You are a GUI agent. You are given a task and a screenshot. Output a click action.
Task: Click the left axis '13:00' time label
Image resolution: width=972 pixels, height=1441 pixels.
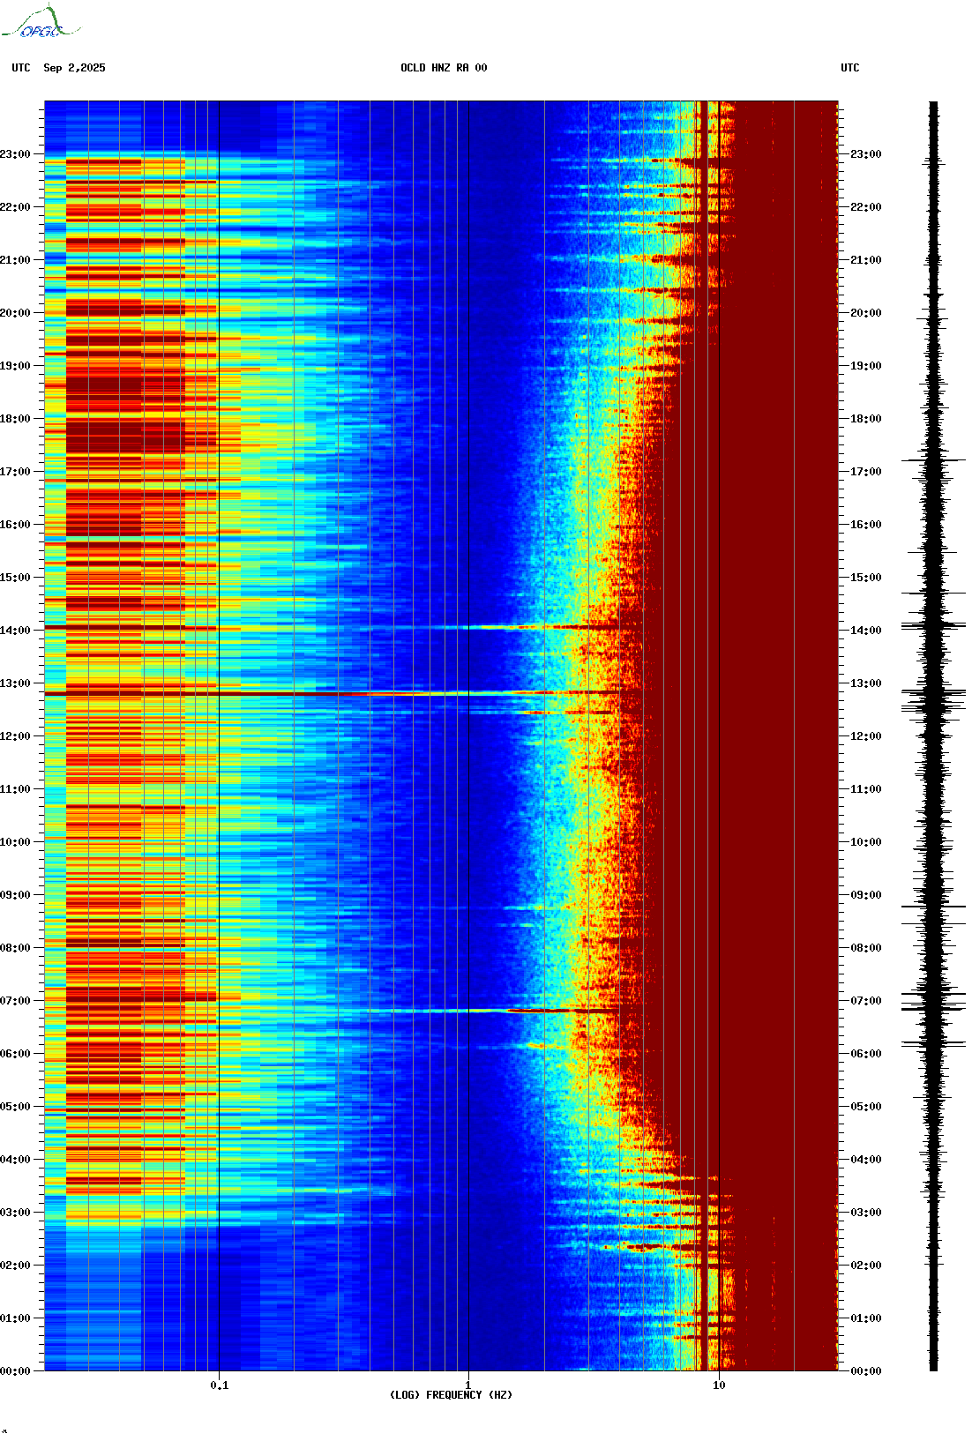tap(15, 683)
